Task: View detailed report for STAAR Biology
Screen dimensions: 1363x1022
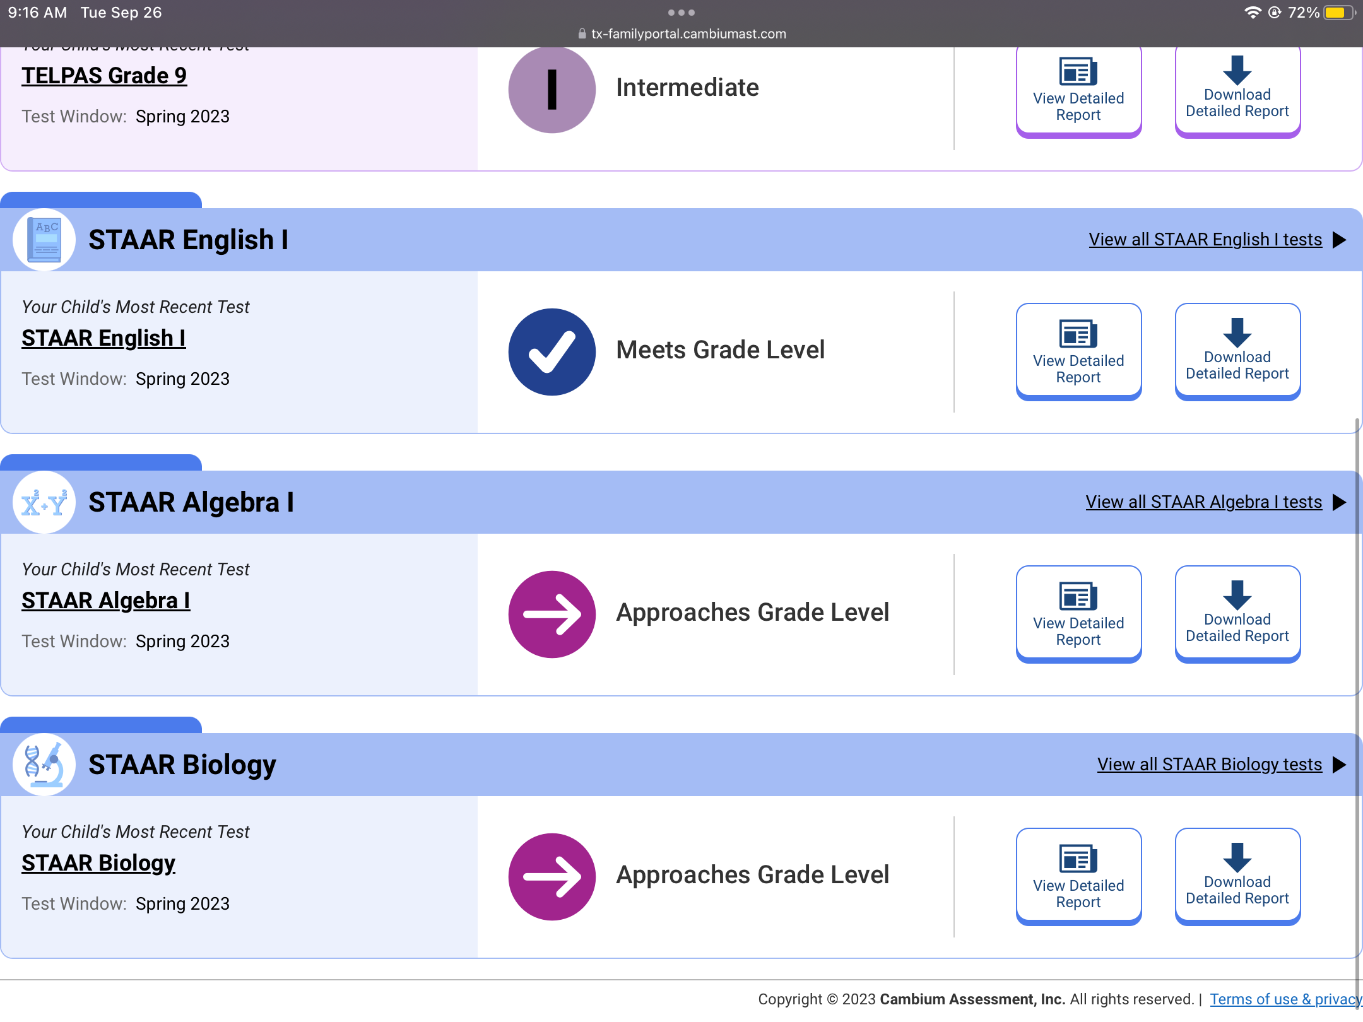Action: point(1078,876)
